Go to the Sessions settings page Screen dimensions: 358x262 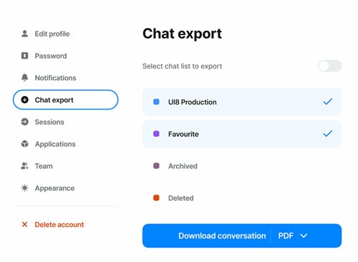click(x=49, y=122)
